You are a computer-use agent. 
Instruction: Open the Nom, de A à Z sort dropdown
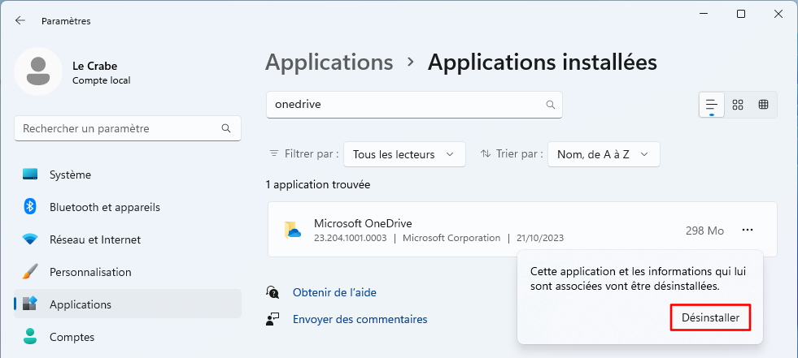click(x=604, y=154)
